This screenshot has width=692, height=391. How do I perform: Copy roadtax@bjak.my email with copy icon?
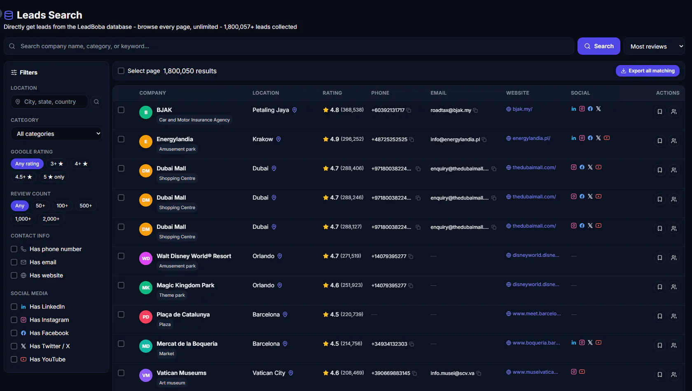pyautogui.click(x=475, y=110)
